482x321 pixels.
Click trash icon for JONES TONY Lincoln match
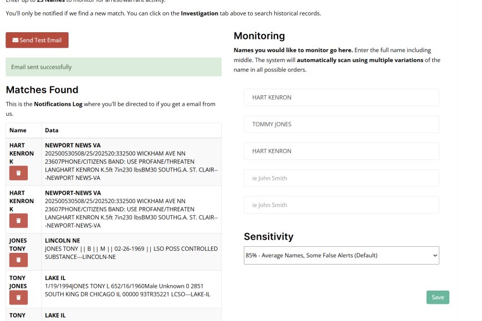pos(18,260)
